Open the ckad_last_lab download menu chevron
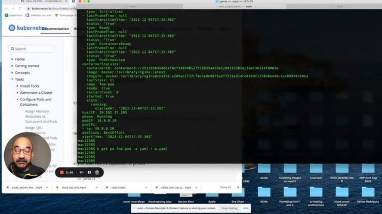 tap(196, 188)
